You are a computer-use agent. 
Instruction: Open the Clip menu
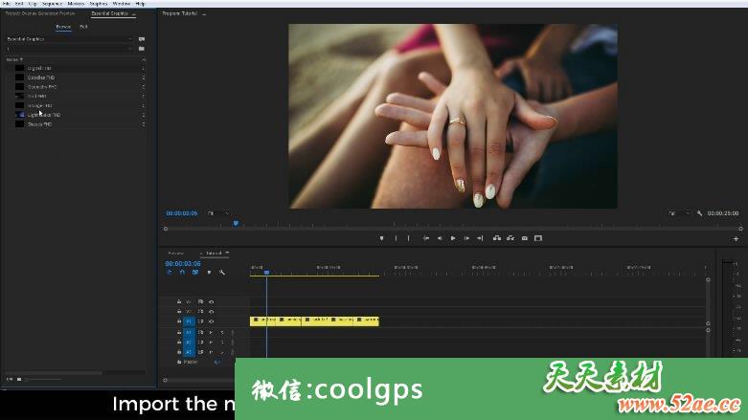33,3
